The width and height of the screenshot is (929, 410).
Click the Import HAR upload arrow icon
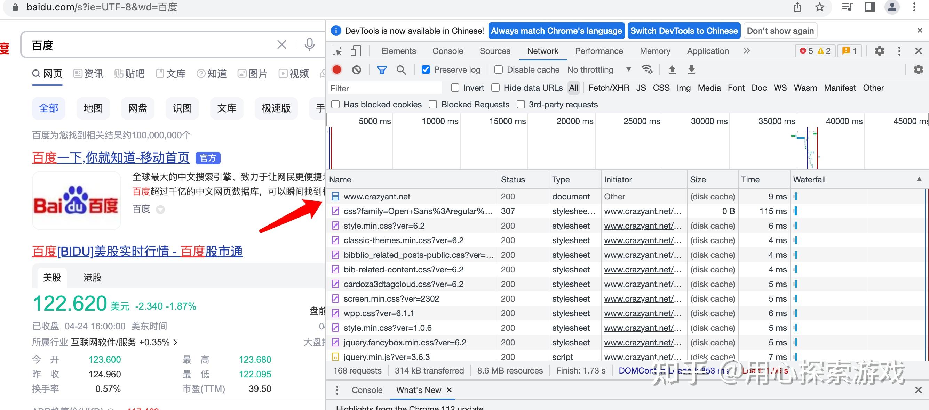pyautogui.click(x=672, y=69)
